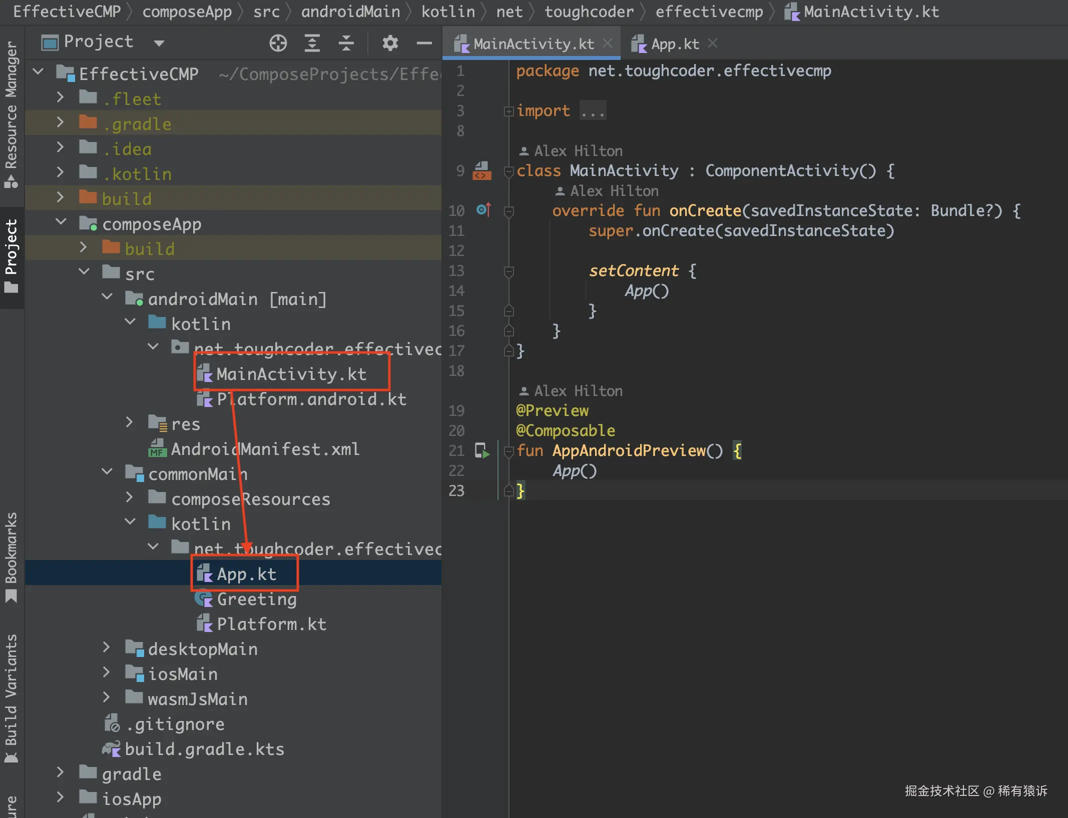Screen dimensions: 1068x818
Task: Expand the desktopMain folder
Action: pos(106,648)
